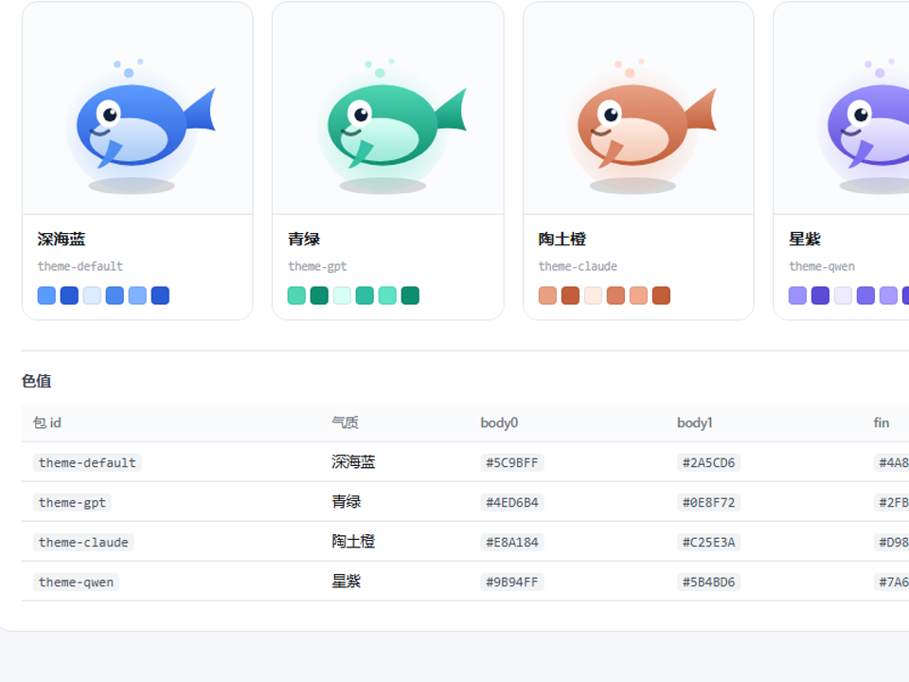The width and height of the screenshot is (909, 682).
Task: Click theme-qwen label under 星紫 card
Action: click(x=822, y=266)
